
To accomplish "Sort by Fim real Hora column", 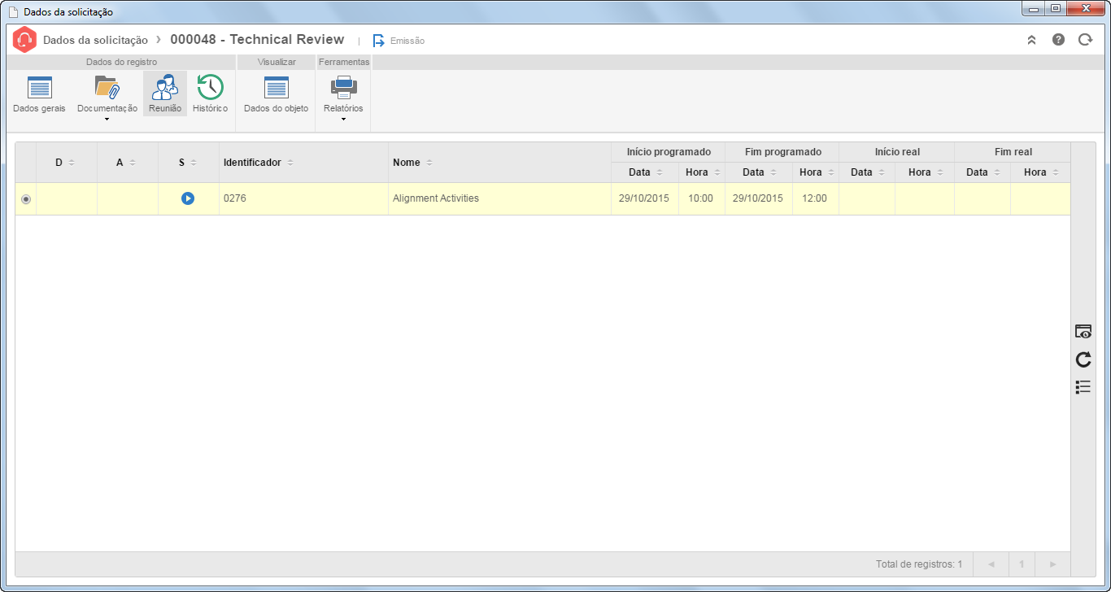I will point(1040,172).
